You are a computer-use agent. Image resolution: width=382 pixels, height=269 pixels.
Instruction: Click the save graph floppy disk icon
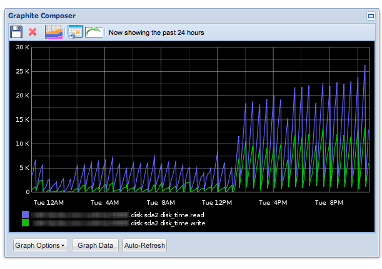(16, 32)
